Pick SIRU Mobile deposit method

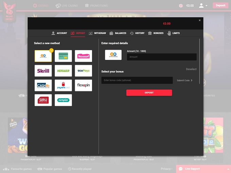(43, 100)
